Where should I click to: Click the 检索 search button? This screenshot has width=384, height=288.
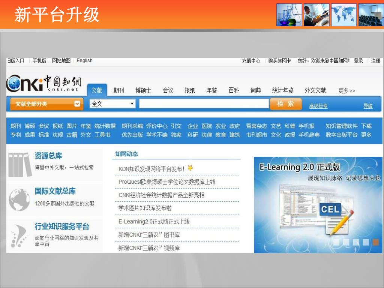pyautogui.click(x=285, y=103)
